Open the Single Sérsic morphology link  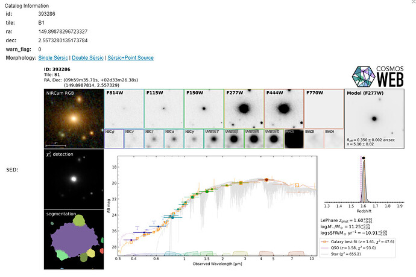[x=53, y=57]
